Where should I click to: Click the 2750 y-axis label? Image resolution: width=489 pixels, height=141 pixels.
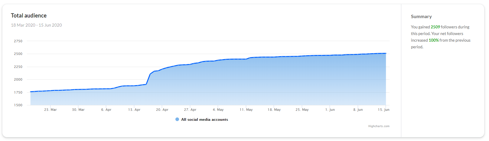point(18,41)
